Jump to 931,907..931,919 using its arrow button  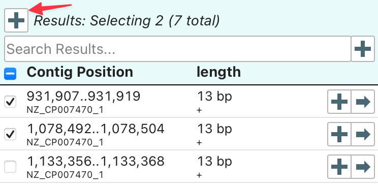pos(363,102)
